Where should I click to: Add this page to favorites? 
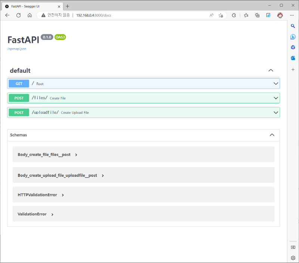click(221, 15)
